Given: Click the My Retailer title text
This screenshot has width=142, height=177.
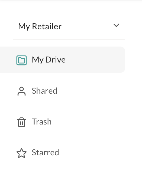Looking at the screenshot, I should 40,27.
